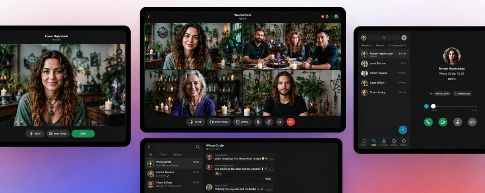Viewport: 485px width, 193px height.
Task: Open Darren Owens call entry
Action: point(384,73)
